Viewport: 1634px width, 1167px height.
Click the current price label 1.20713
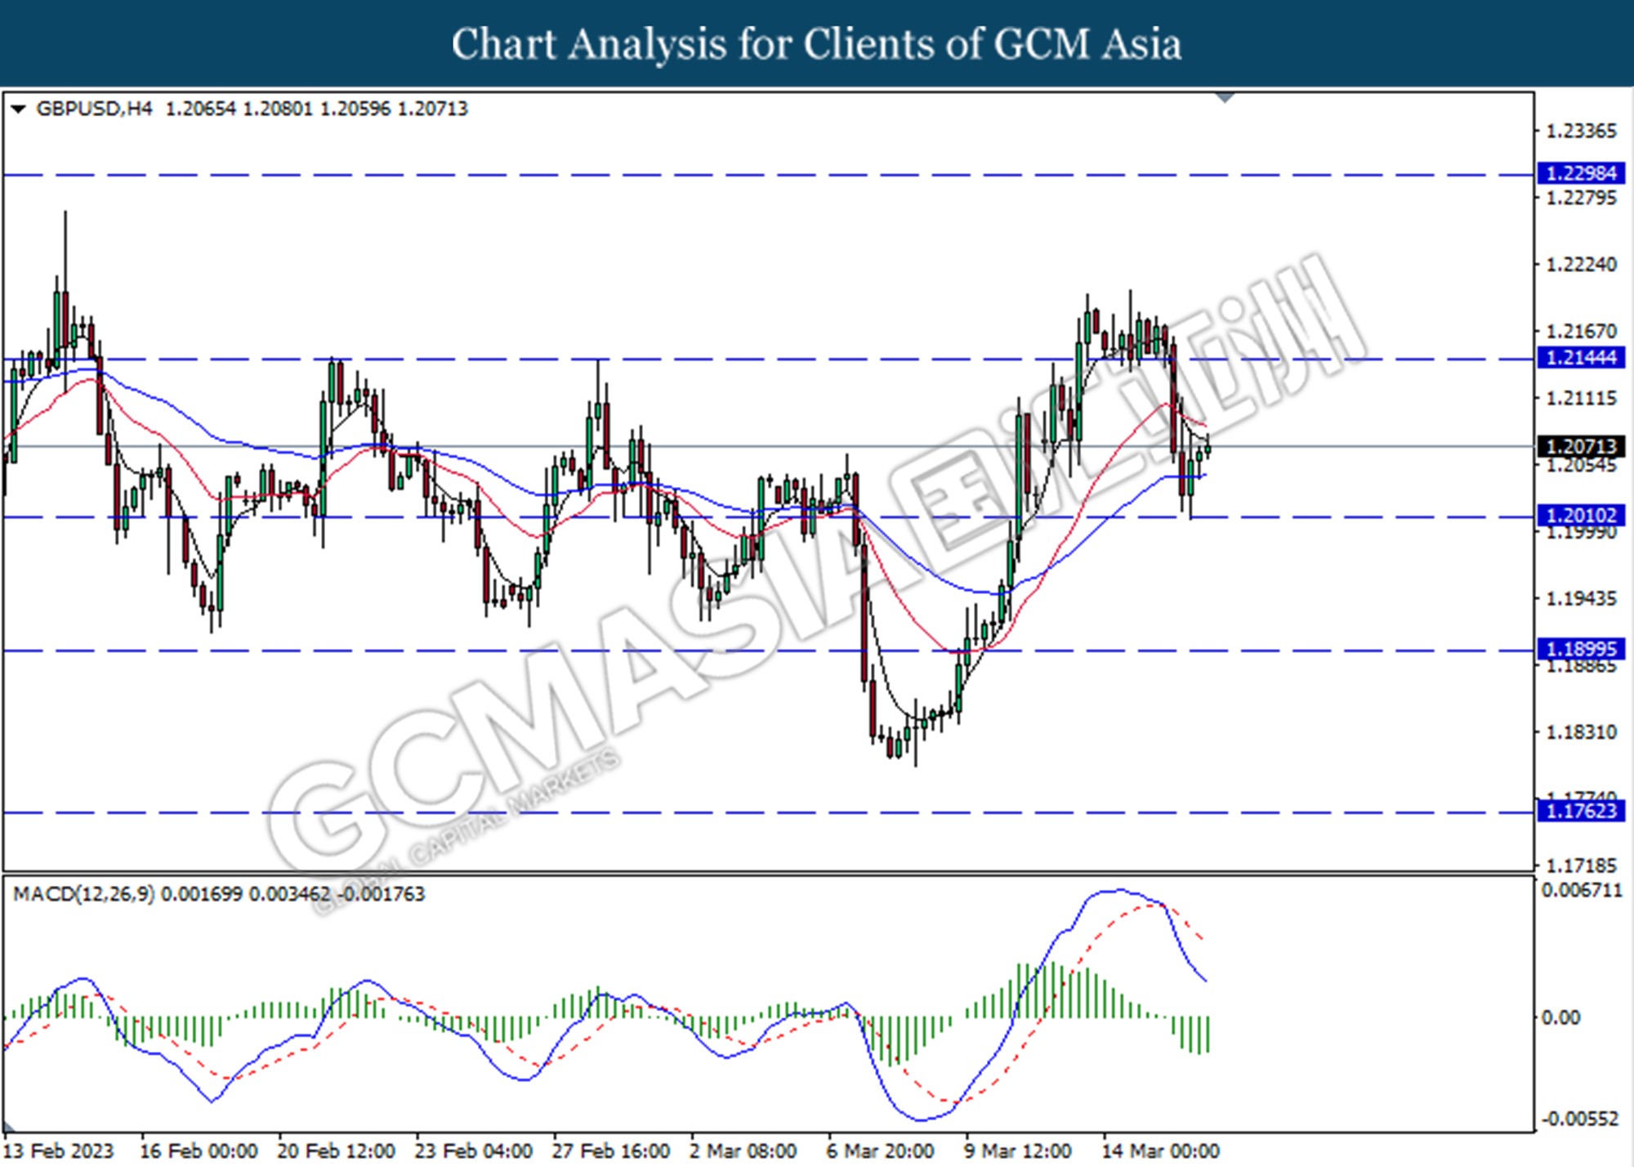(1581, 446)
